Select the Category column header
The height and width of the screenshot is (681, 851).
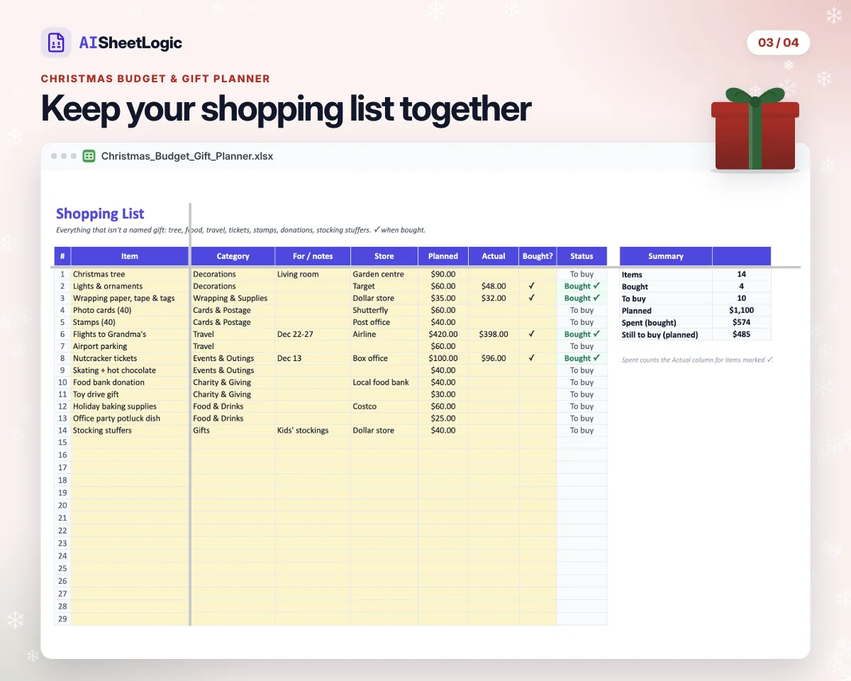pos(233,256)
